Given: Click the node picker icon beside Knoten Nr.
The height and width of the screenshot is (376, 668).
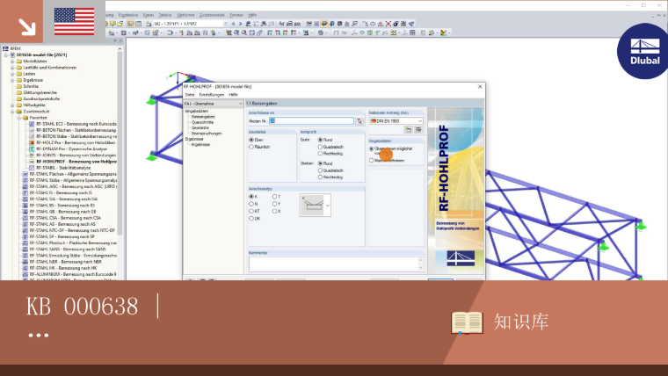Looking at the screenshot, I should point(359,121).
